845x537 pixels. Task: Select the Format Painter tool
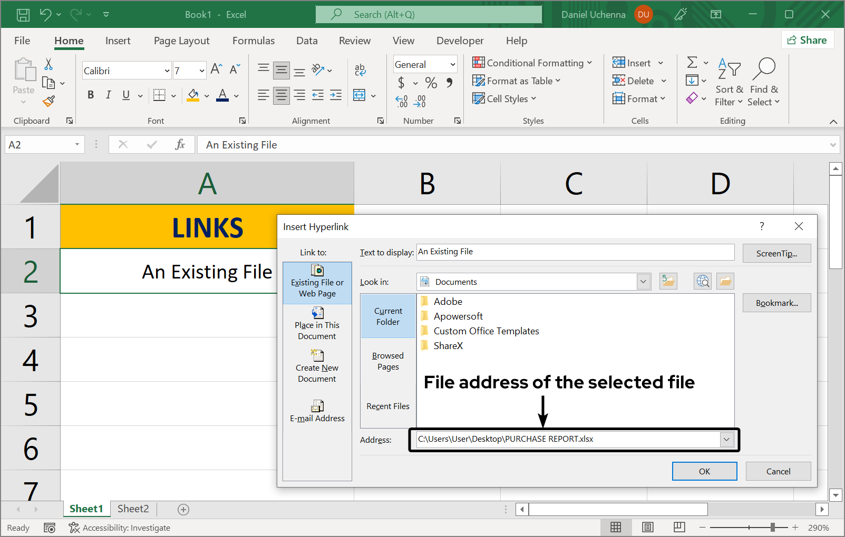48,101
